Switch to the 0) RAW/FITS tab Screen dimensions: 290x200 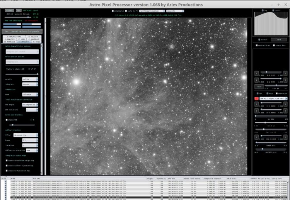10,39
